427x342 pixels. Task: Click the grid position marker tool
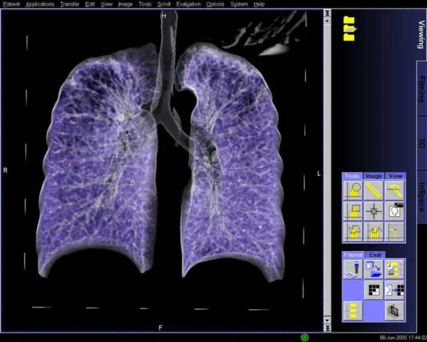(x=394, y=232)
